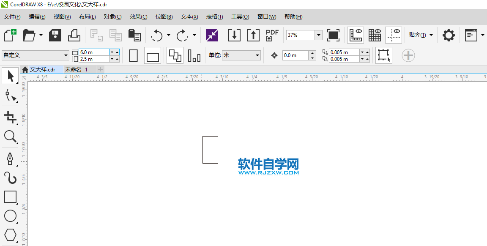Viewport: 487px width, 246px height.
Task: Switch to the 未命名 -1 document tab
Action: [x=76, y=69]
